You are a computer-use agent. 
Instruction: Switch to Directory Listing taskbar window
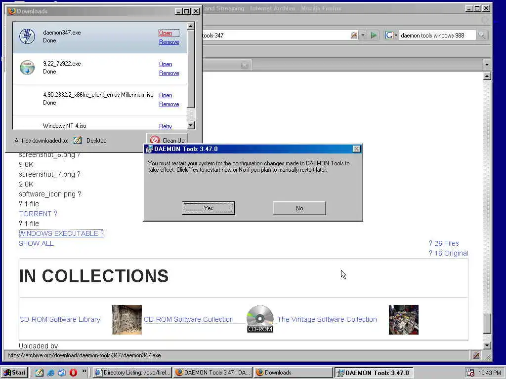[x=132, y=373]
